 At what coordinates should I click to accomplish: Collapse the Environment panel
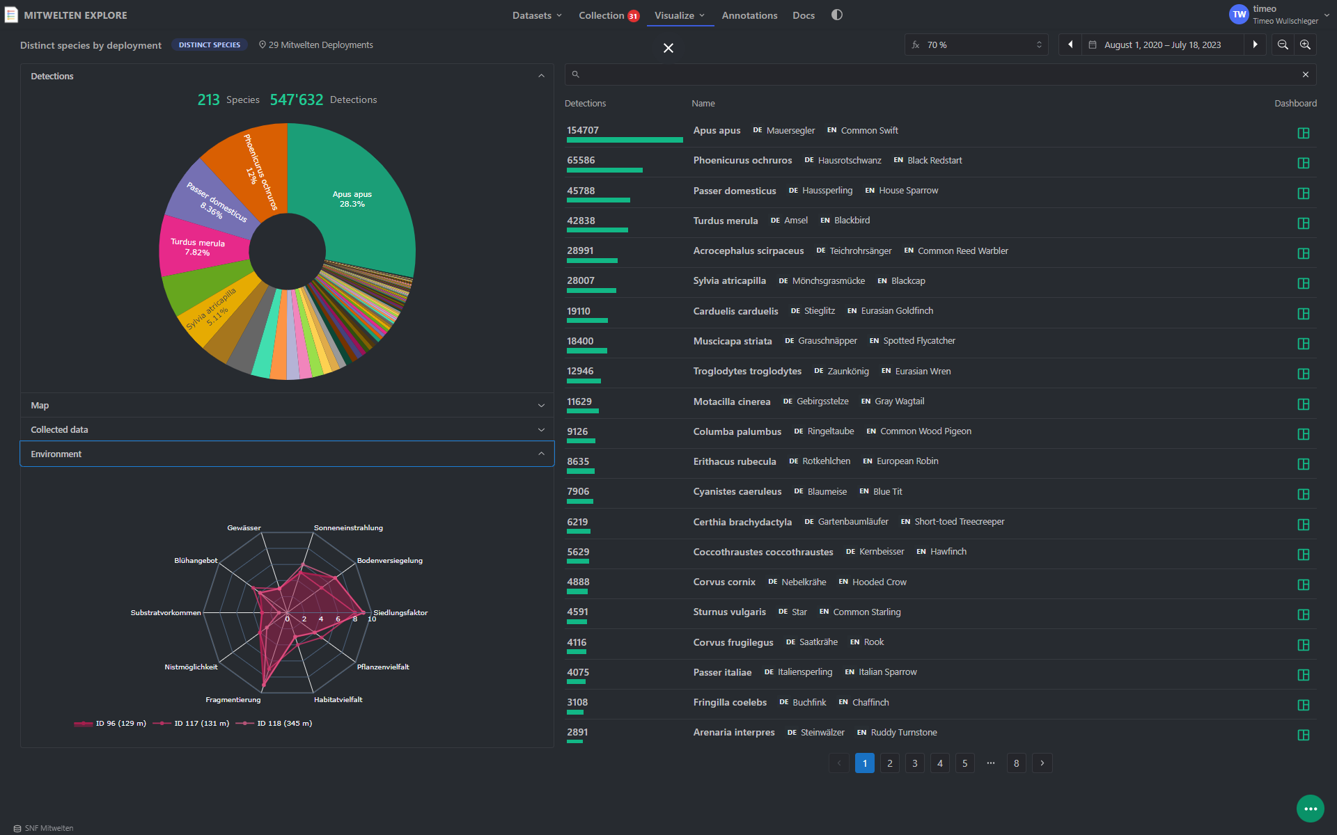pyautogui.click(x=287, y=454)
